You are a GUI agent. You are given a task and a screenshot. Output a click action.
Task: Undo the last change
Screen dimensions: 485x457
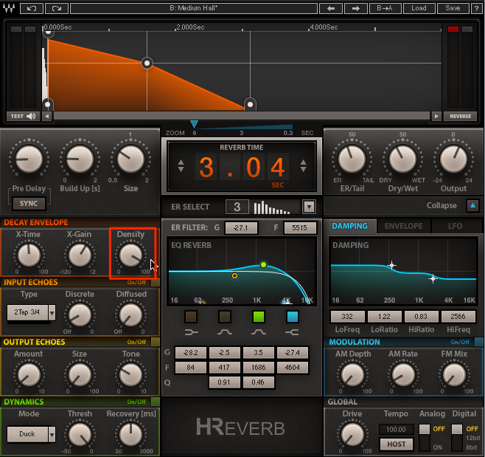click(32, 8)
